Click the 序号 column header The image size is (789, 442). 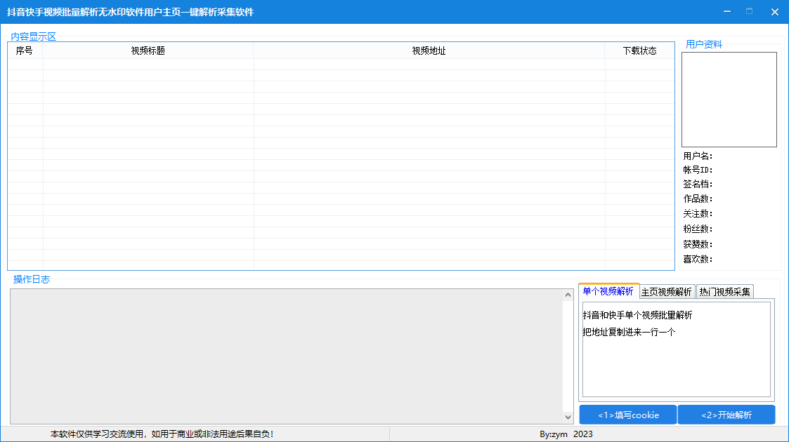coord(25,51)
